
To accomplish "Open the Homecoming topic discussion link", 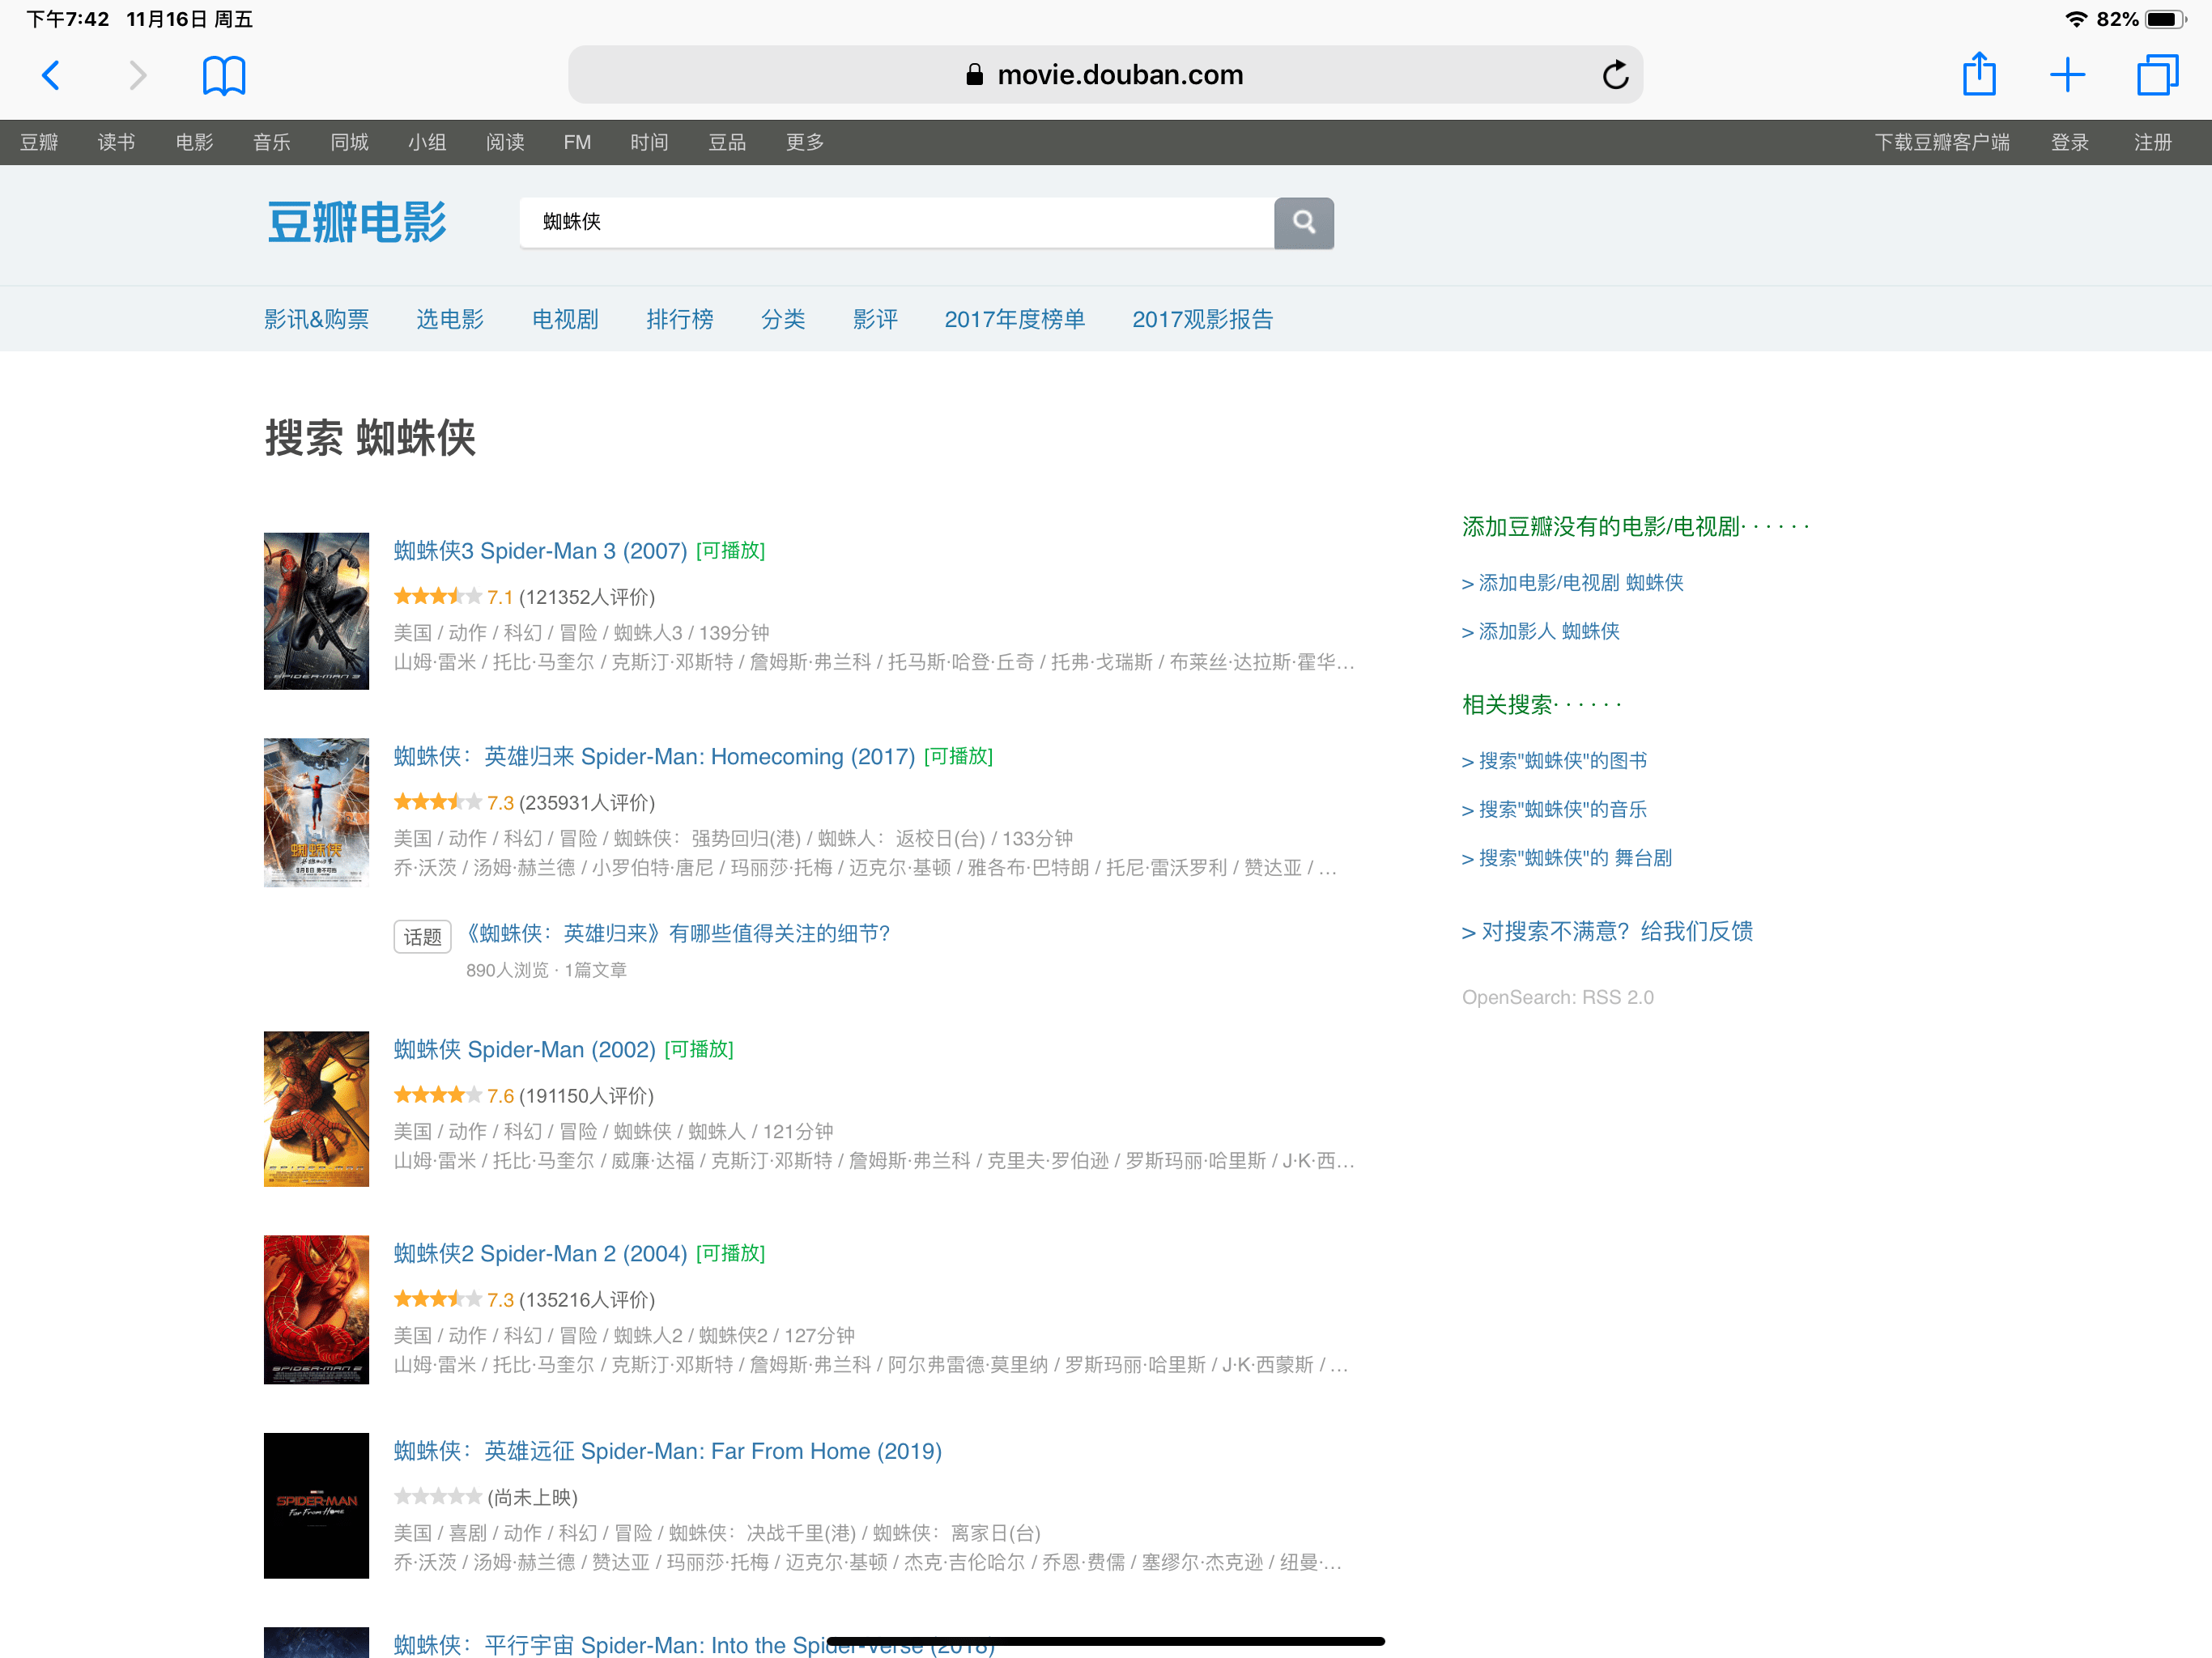I will coord(677,933).
